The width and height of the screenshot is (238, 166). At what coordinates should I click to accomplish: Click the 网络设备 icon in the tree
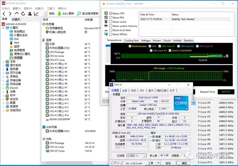pyautogui.click(x=7, y=84)
